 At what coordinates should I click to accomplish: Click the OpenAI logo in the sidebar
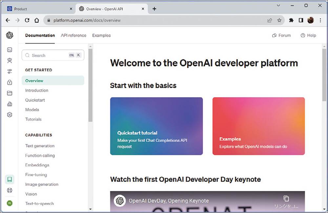tap(10, 35)
